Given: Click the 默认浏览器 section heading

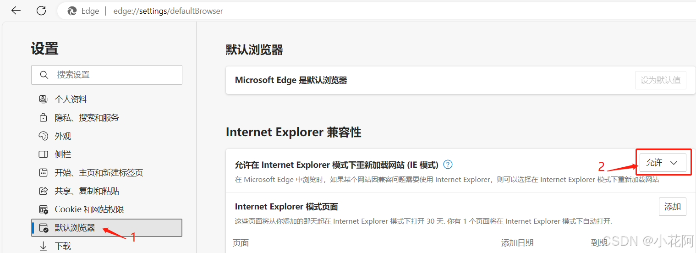Looking at the screenshot, I should point(254,50).
